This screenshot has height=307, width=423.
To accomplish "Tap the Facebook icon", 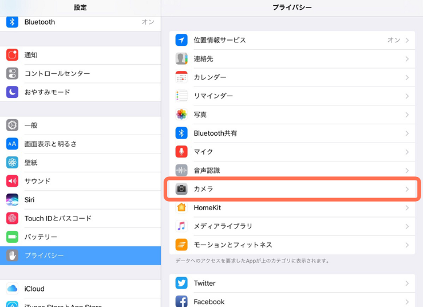I will (181, 301).
